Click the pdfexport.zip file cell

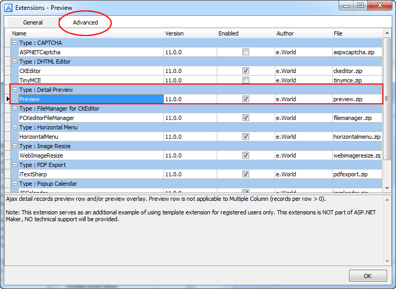[357, 174]
